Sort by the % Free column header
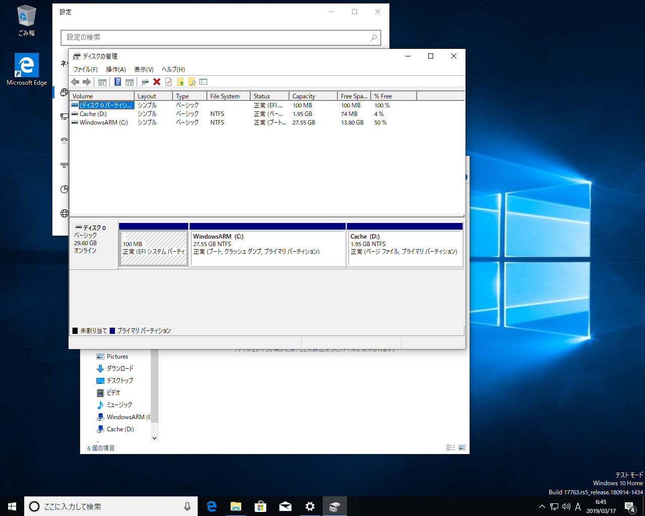Image resolution: width=645 pixels, height=516 pixels. [394, 96]
